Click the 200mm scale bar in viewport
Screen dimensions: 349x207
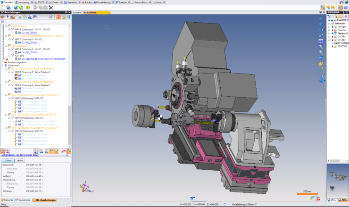(307, 193)
